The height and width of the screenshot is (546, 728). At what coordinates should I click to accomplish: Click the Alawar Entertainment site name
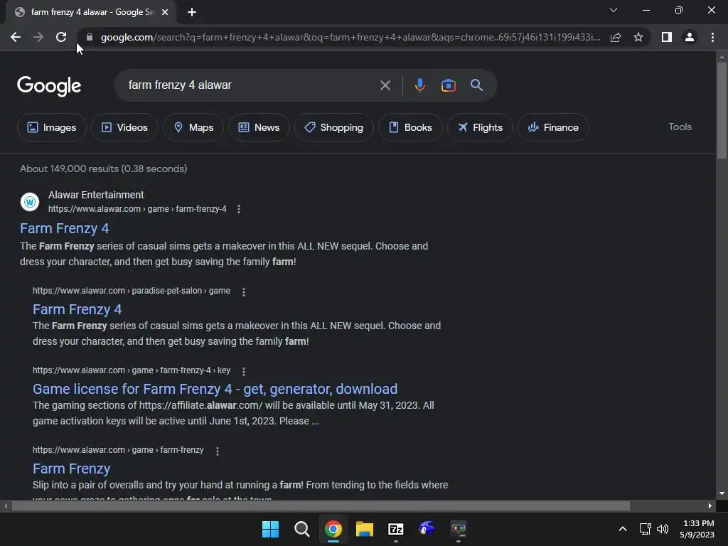click(96, 195)
